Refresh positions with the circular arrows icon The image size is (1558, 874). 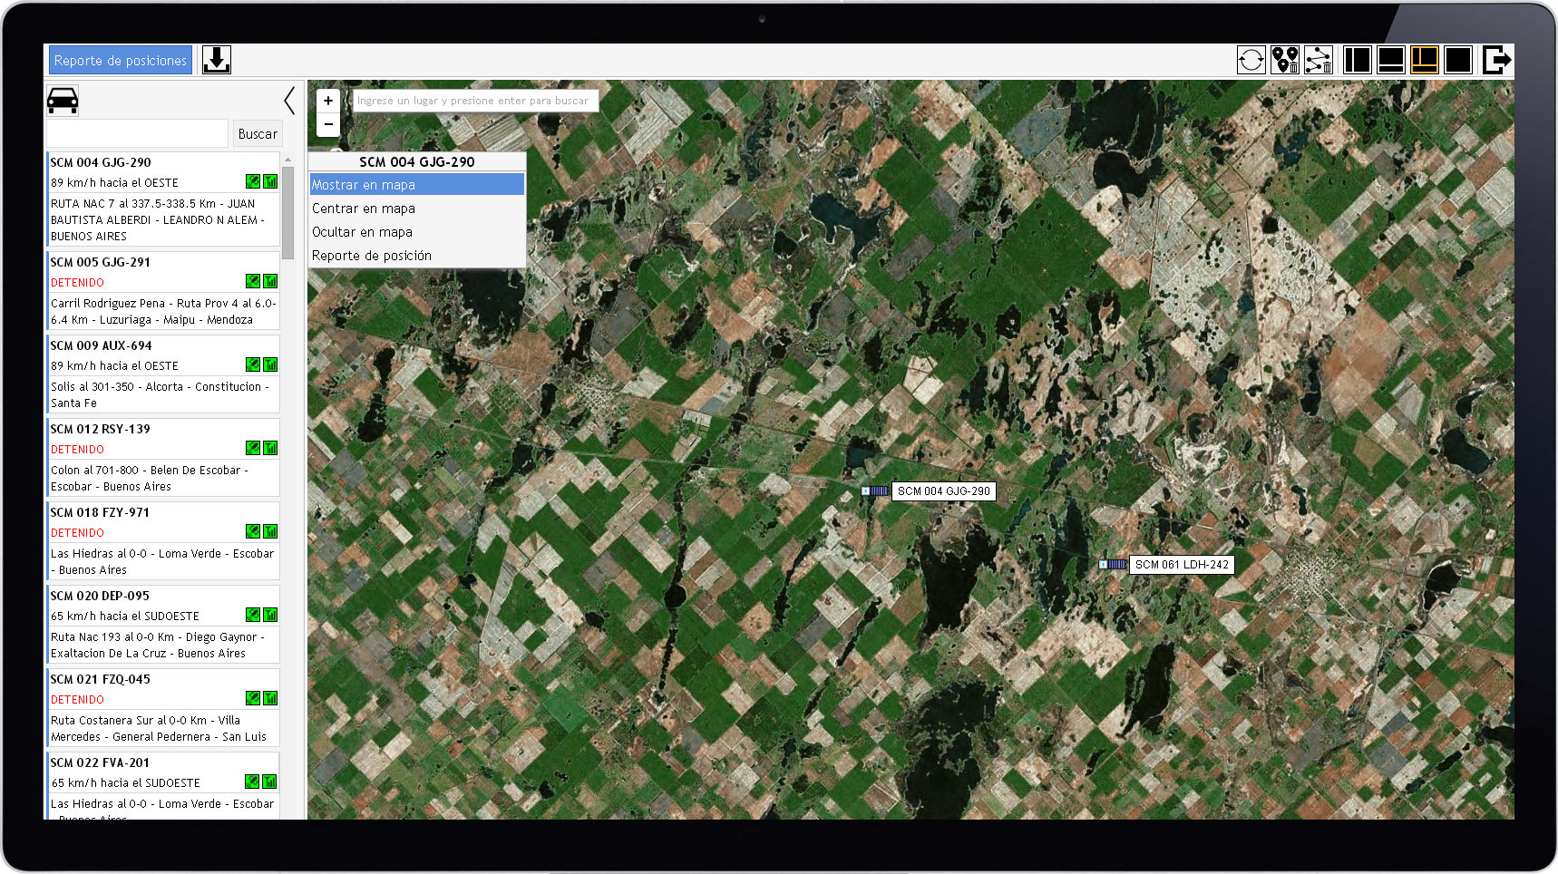[x=1251, y=60]
